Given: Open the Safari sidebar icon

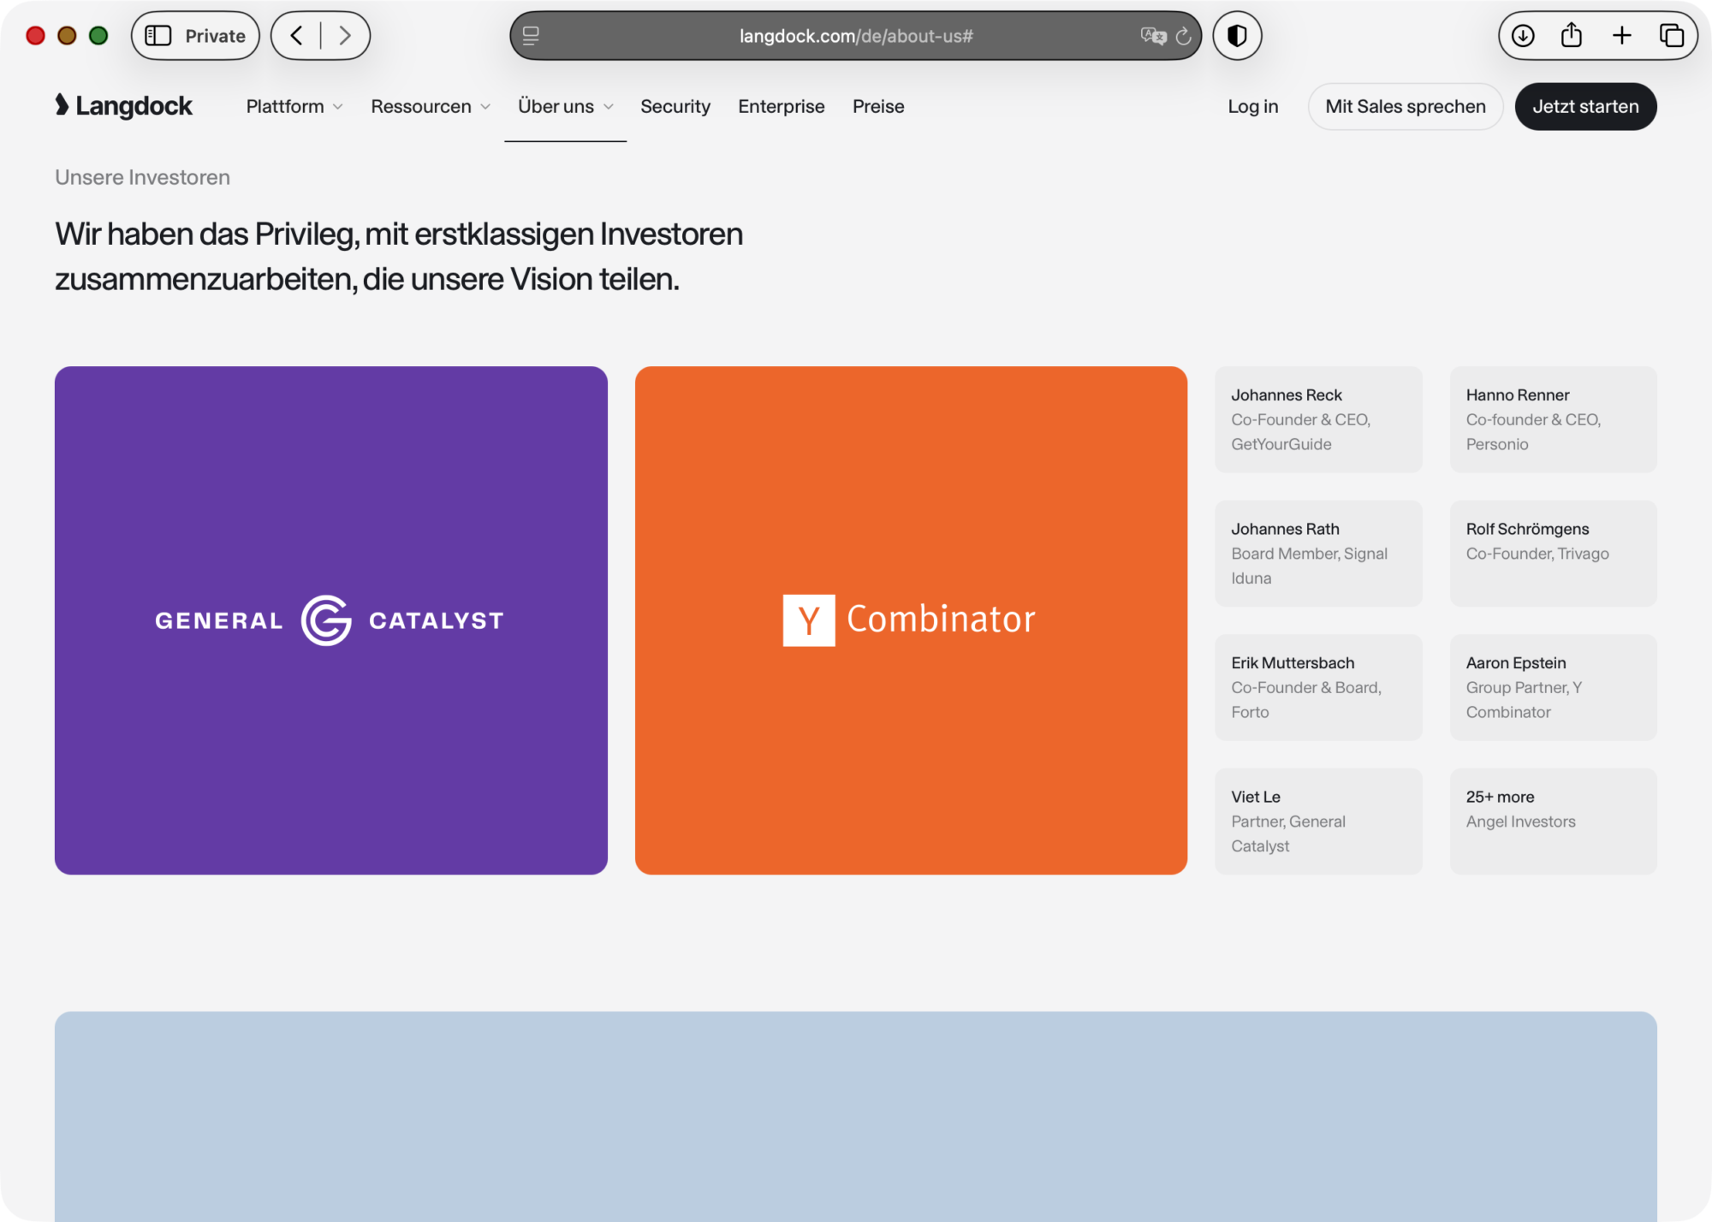Looking at the screenshot, I should (158, 36).
